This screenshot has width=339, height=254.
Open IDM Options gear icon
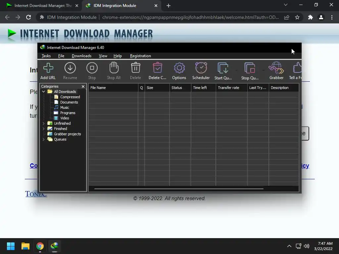[179, 68]
